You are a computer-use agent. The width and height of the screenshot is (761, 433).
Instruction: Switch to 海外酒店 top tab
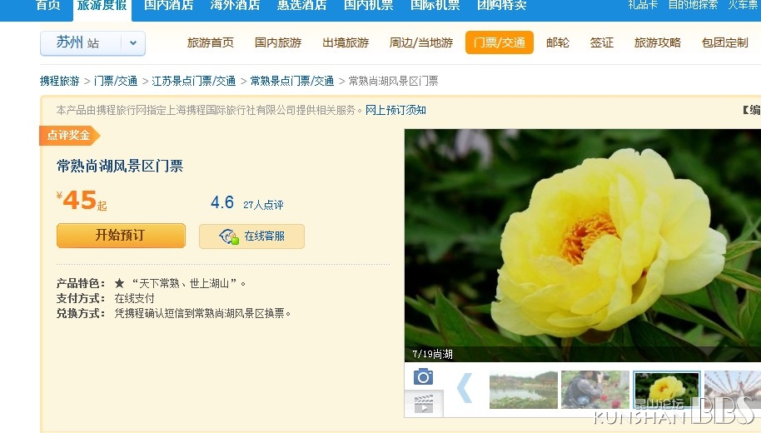pos(236,6)
